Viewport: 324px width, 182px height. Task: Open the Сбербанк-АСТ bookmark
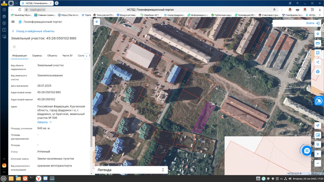[151, 15]
